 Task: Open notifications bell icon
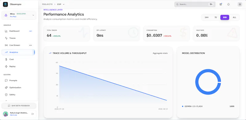pos(228,4)
